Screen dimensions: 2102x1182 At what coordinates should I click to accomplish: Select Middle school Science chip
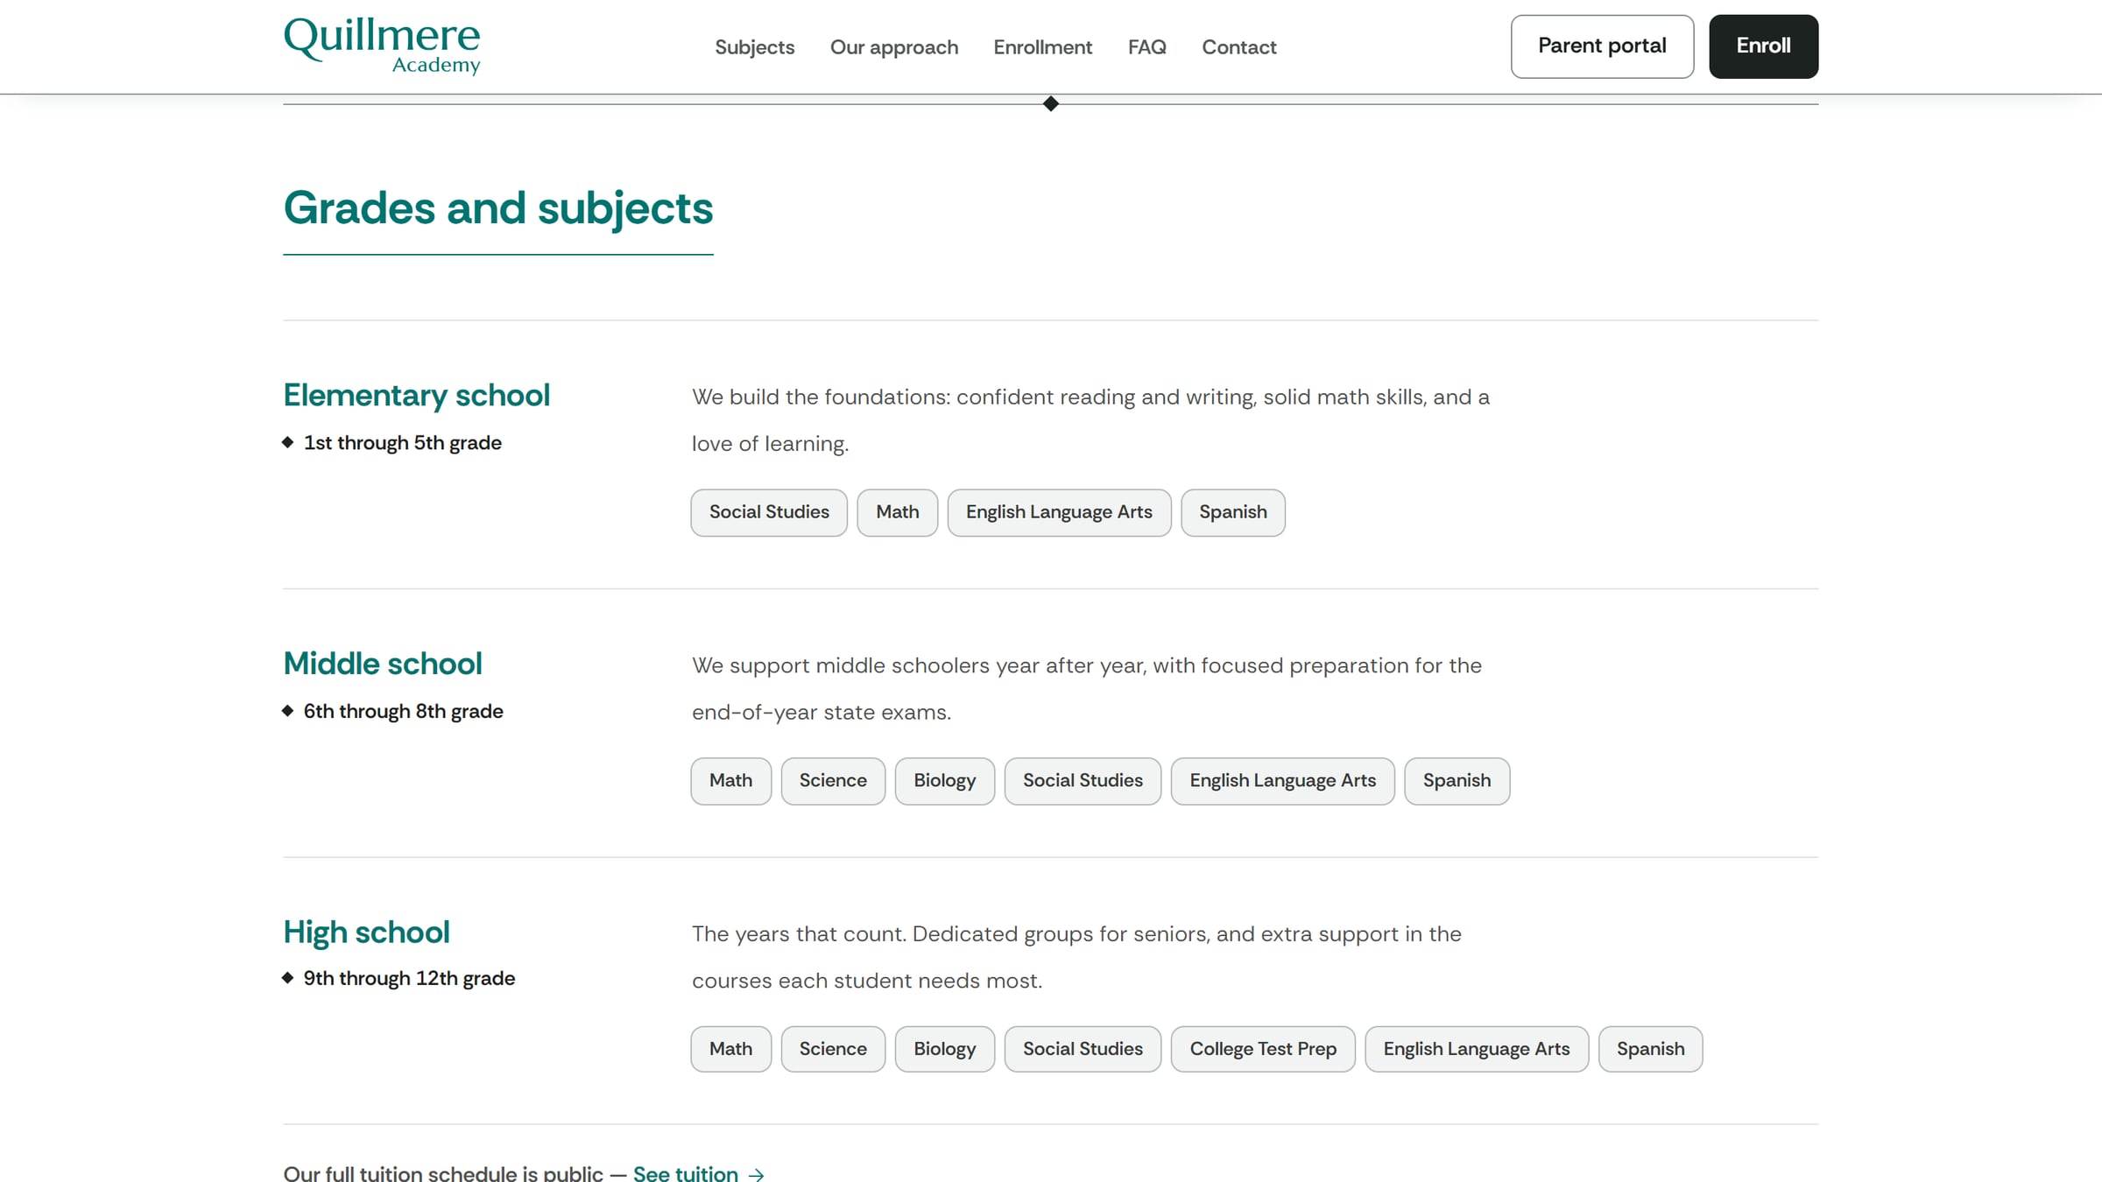[x=833, y=781]
